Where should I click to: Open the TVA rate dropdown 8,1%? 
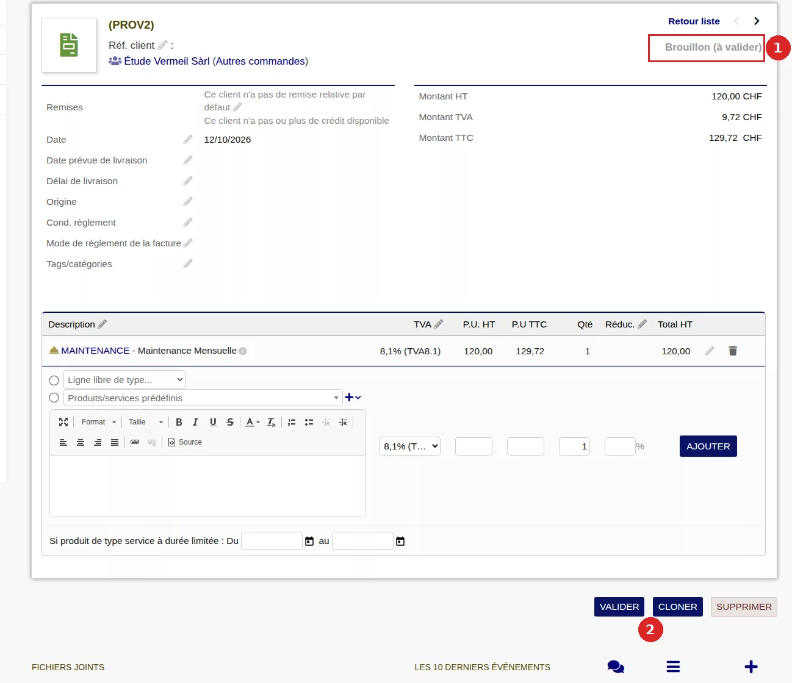410,446
